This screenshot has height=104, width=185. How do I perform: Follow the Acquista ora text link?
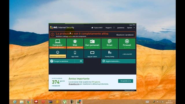(x=74, y=84)
